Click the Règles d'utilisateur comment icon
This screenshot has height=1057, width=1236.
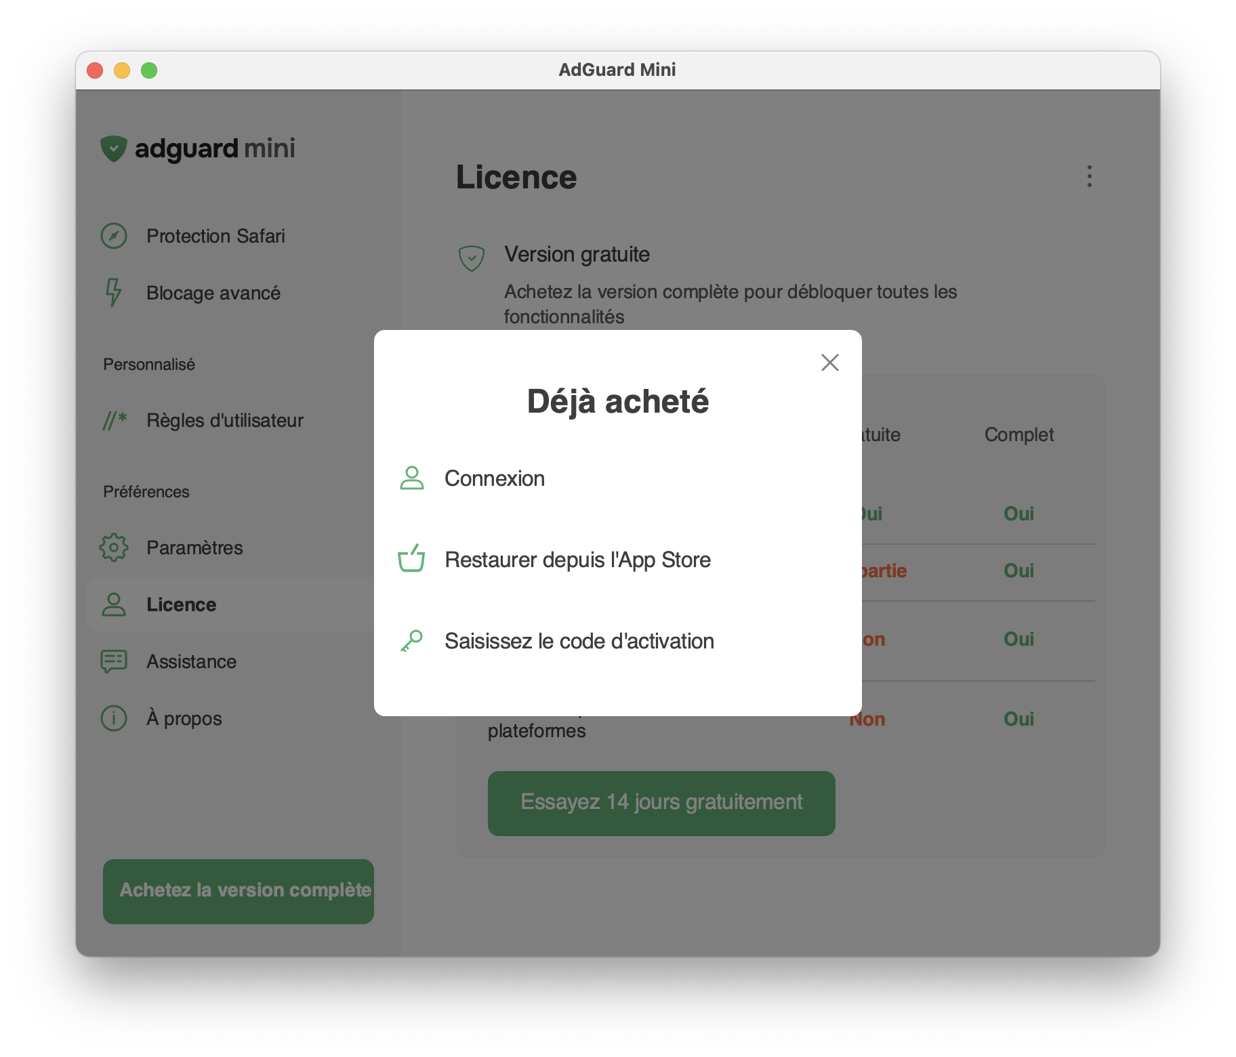pos(114,420)
